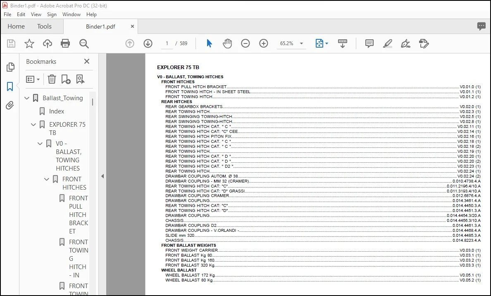
Task: Open the File menu
Action: pos(7,14)
